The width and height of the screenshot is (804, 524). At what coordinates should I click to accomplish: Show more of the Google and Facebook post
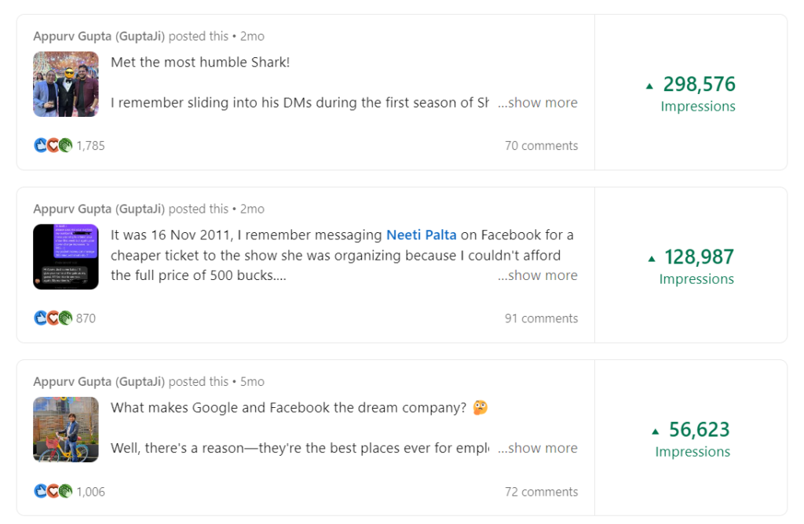click(x=538, y=448)
